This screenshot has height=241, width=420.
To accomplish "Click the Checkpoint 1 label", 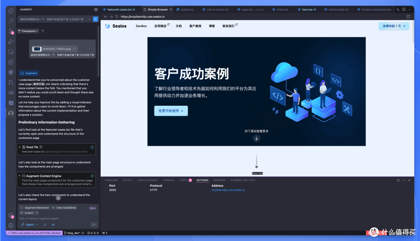I will pyautogui.click(x=28, y=31).
